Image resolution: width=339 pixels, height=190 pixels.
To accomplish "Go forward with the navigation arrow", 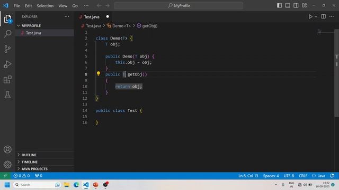I will (108, 6).
